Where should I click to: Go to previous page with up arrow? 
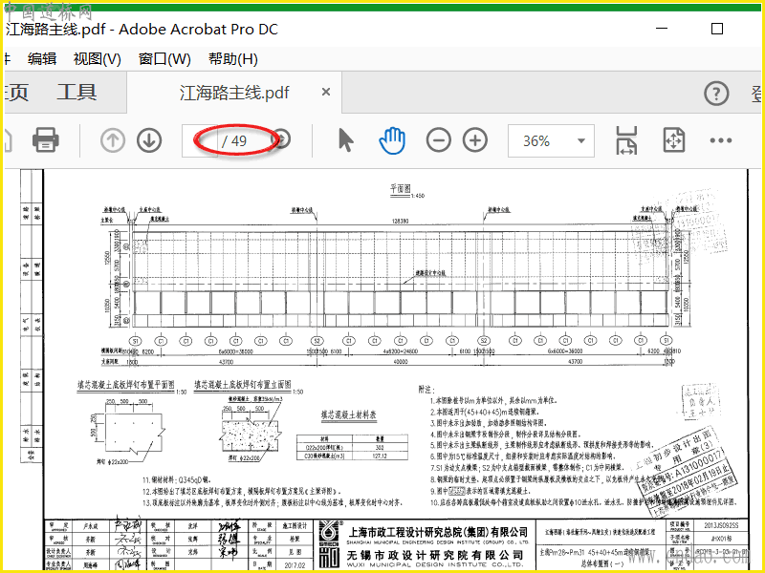click(x=113, y=140)
